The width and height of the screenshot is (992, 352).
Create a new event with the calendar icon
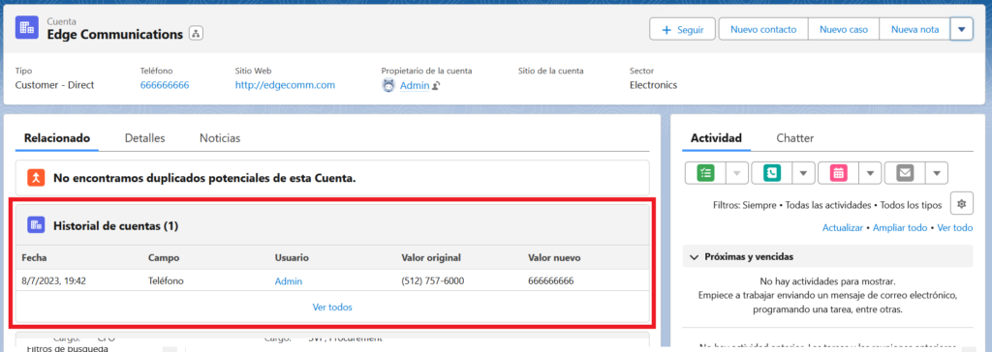(838, 172)
